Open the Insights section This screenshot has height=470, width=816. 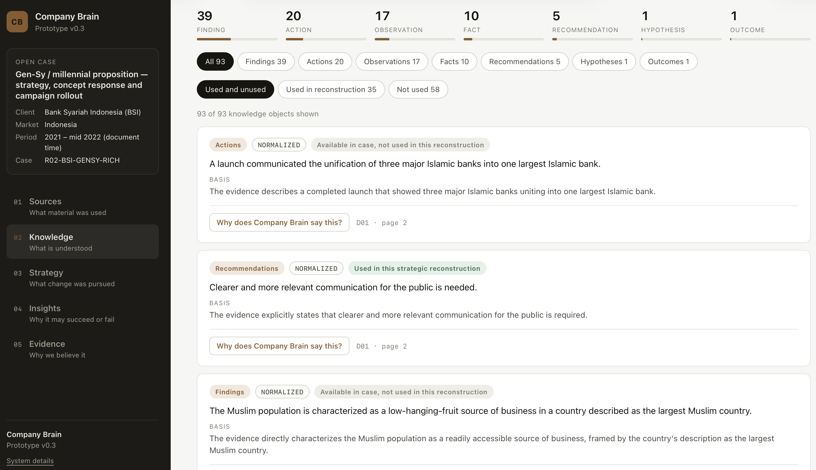(x=82, y=313)
